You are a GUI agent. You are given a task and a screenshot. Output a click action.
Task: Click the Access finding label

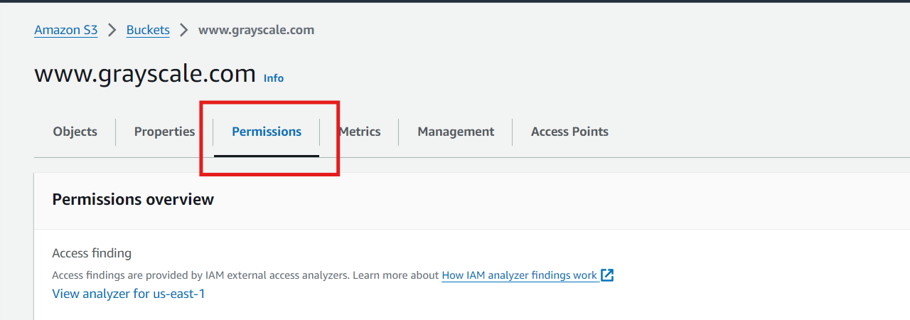click(92, 253)
